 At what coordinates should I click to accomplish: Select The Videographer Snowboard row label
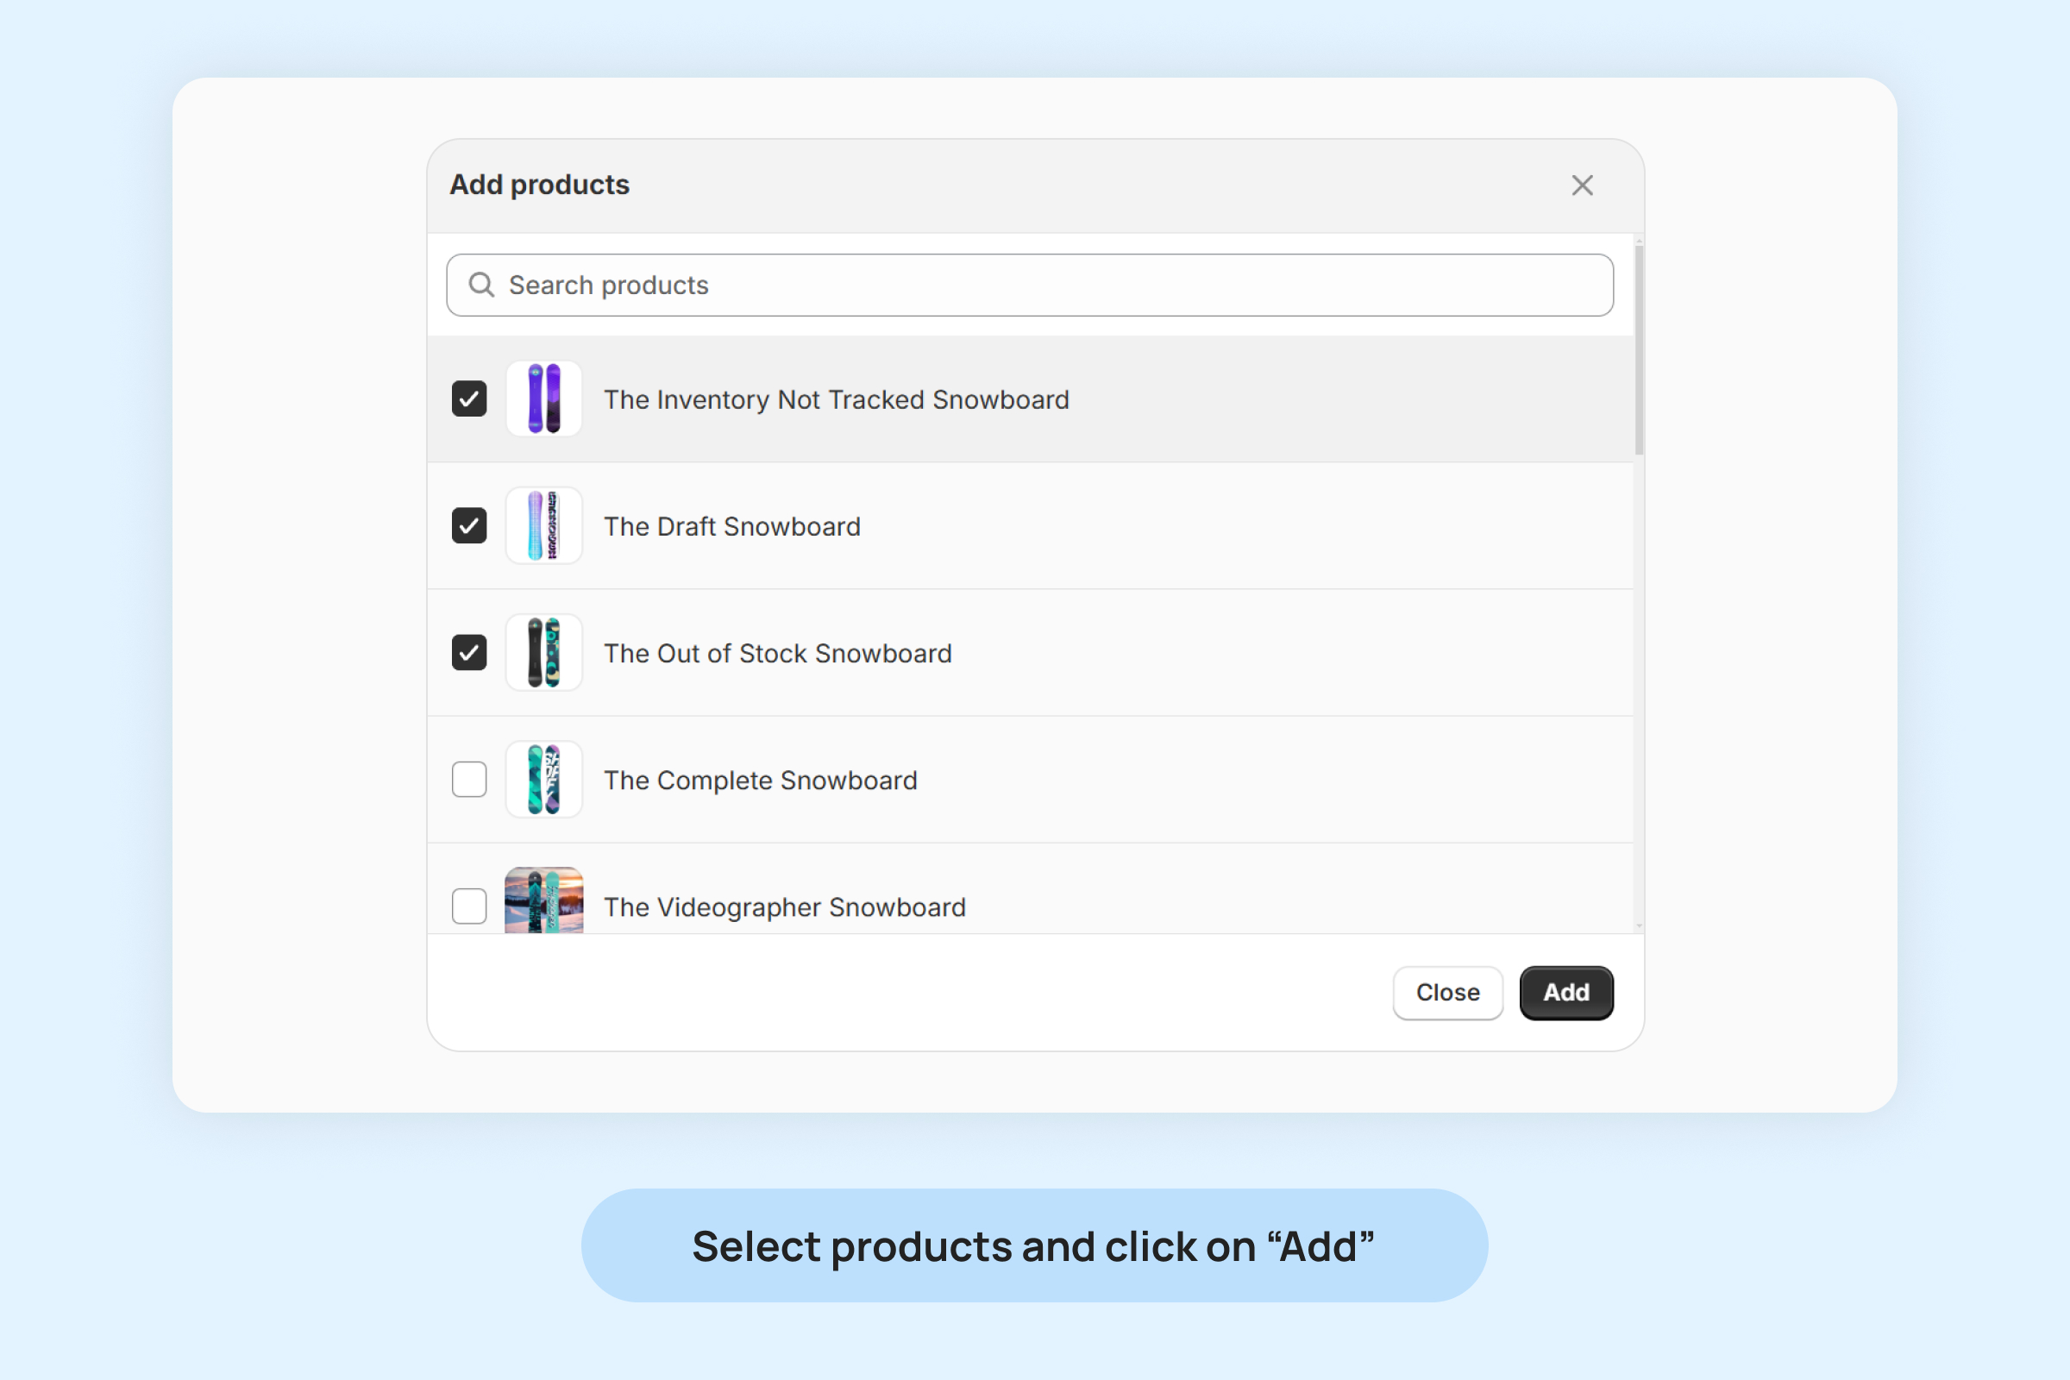784,907
